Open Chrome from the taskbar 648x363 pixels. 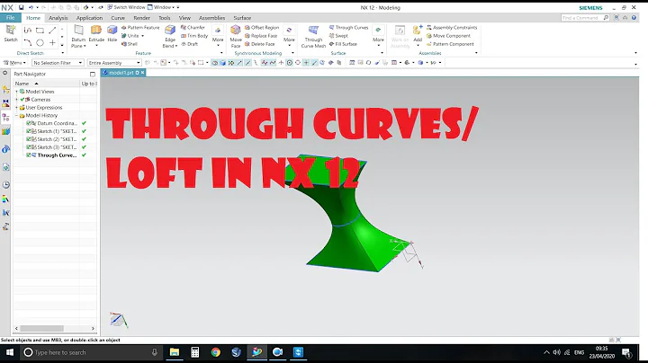pos(215,352)
